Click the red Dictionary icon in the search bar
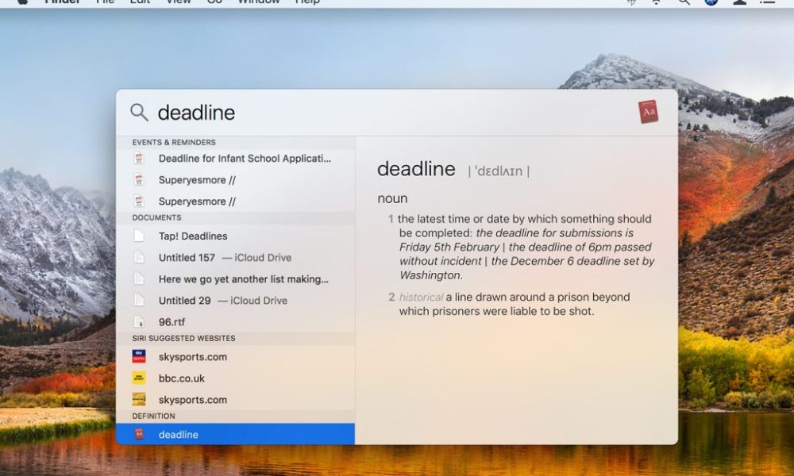794x476 pixels. pyautogui.click(x=648, y=112)
